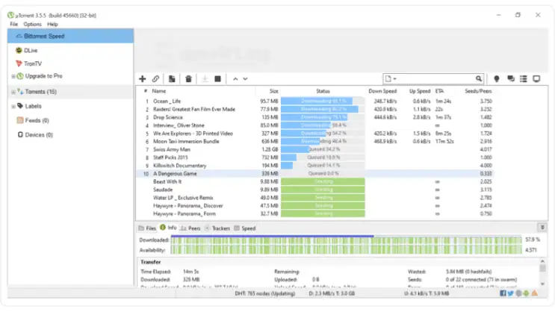Image resolution: width=555 pixels, height=312 pixels.
Task: Move torrent up the queue
Action: coord(235,79)
